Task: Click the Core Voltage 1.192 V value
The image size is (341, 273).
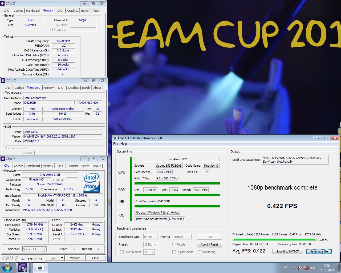Action: click(68, 189)
